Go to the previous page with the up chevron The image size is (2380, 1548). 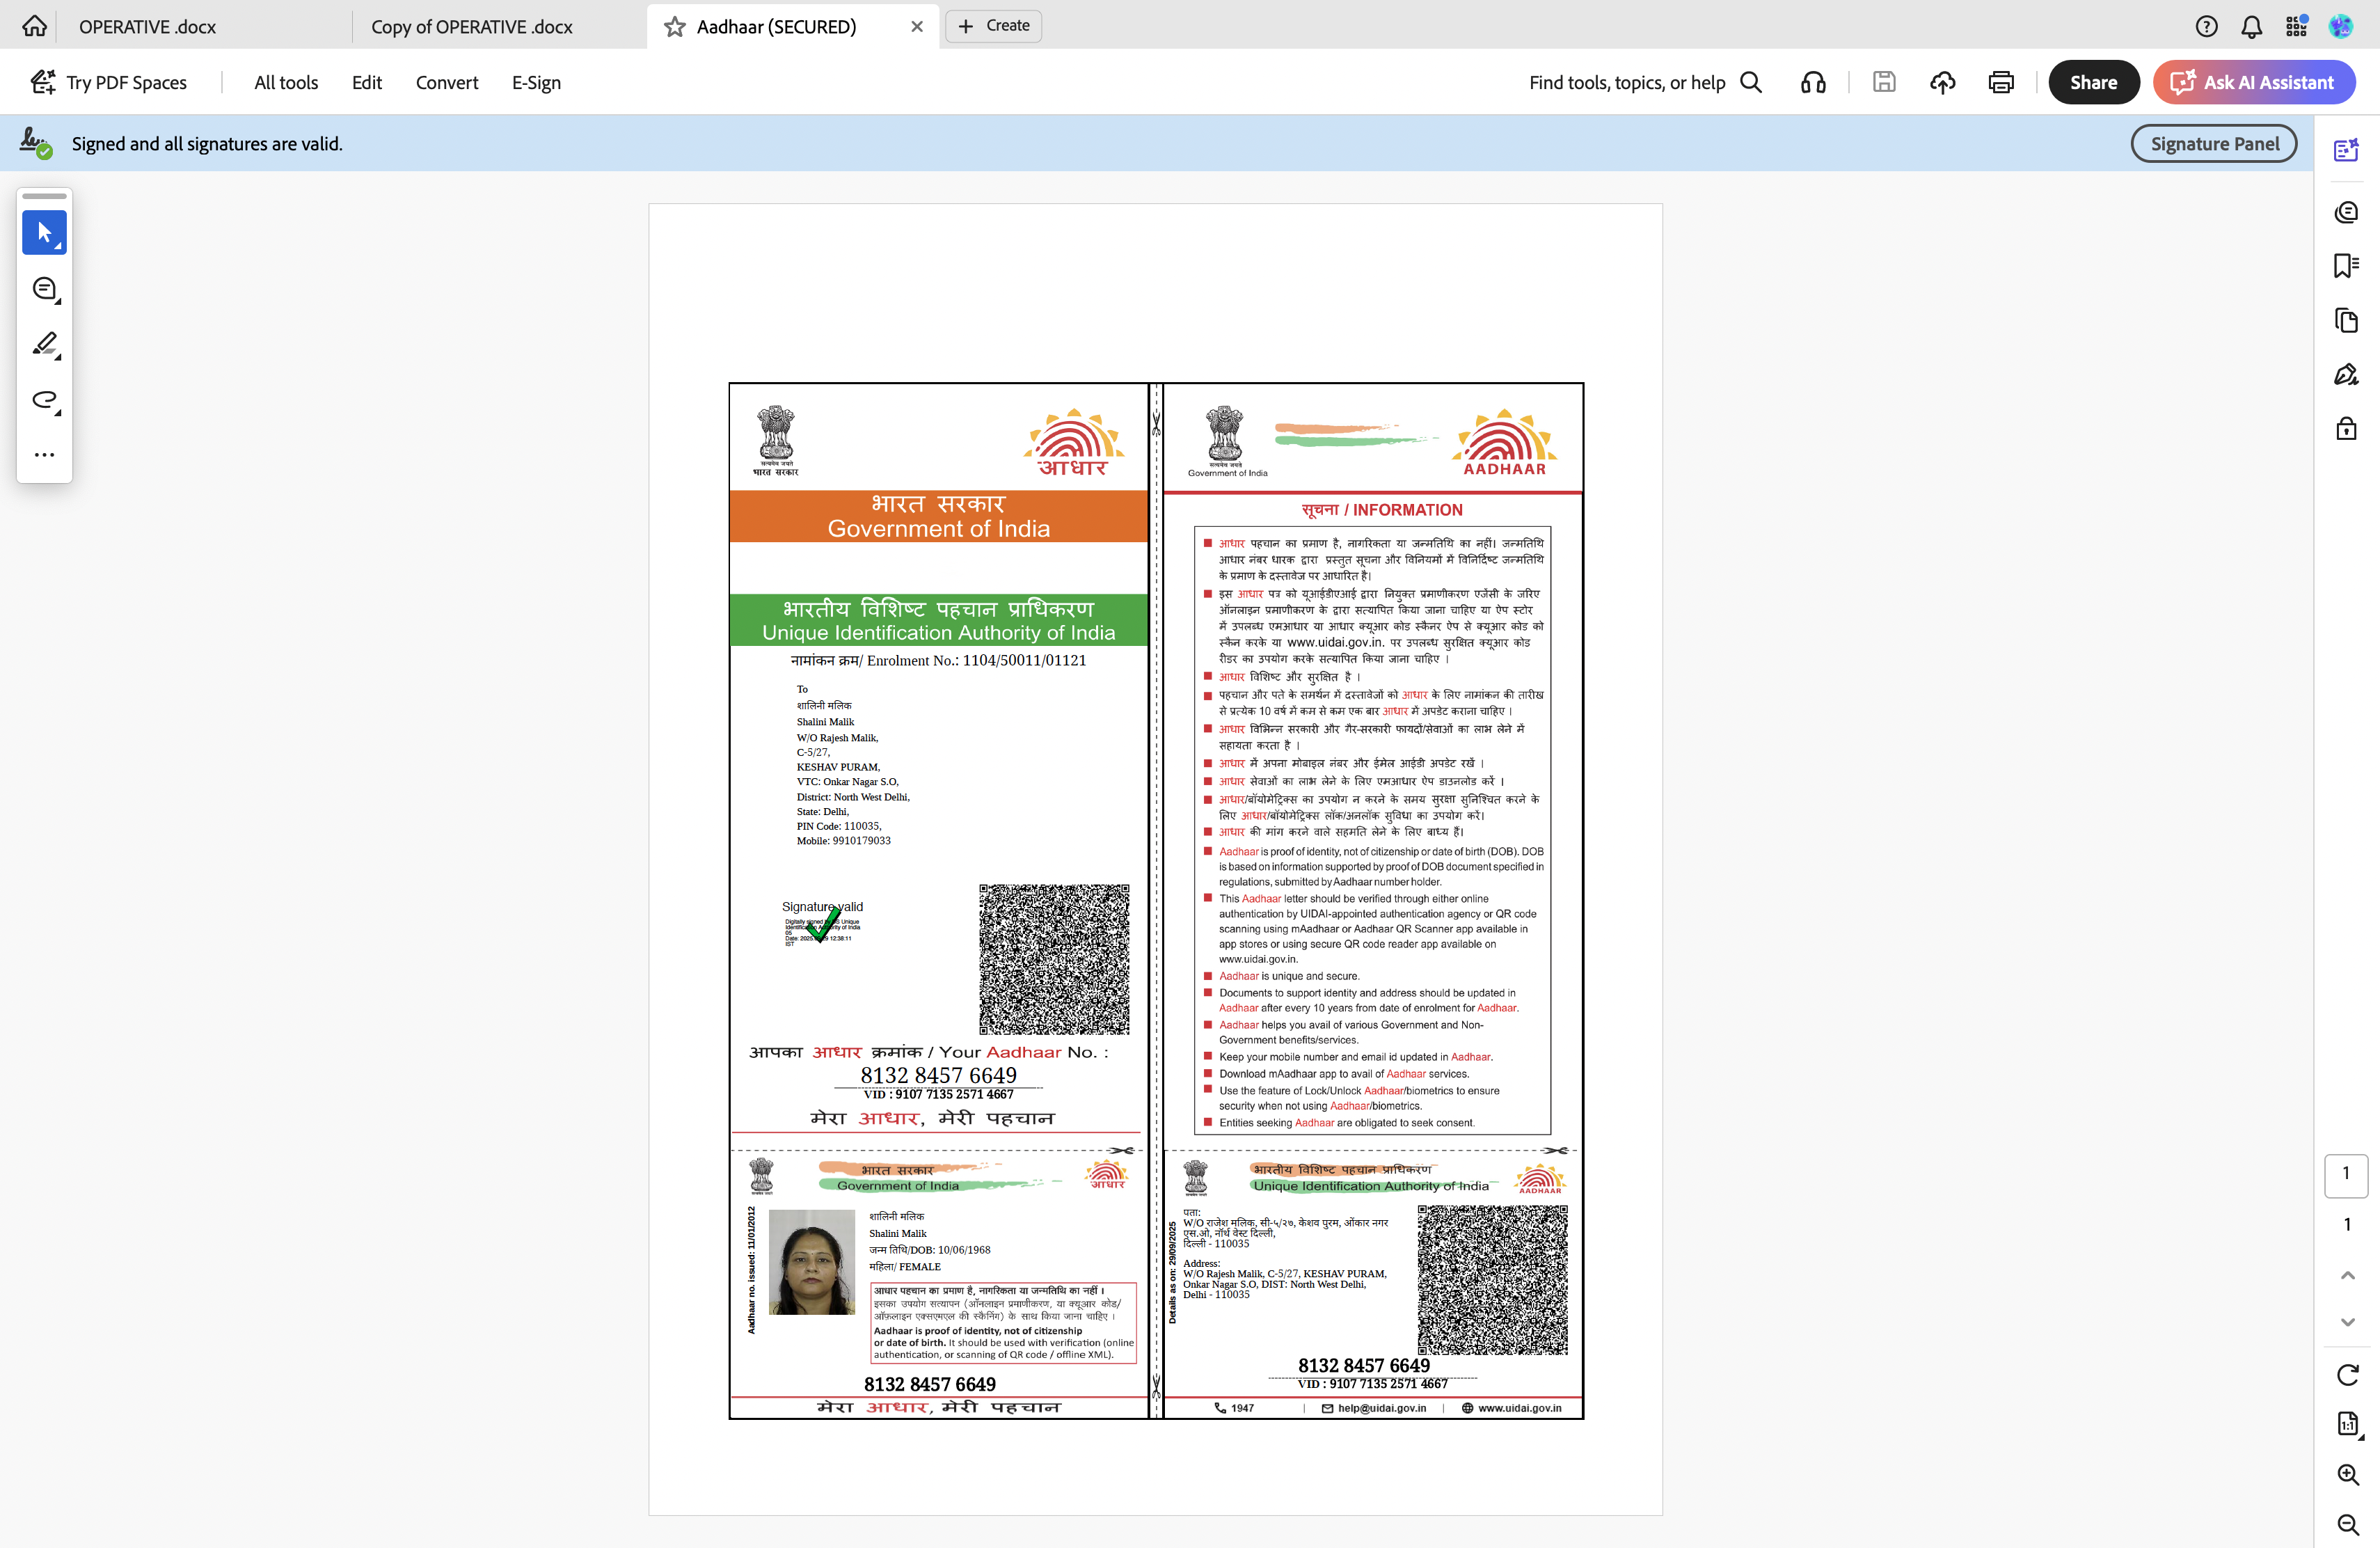[x=2347, y=1275]
